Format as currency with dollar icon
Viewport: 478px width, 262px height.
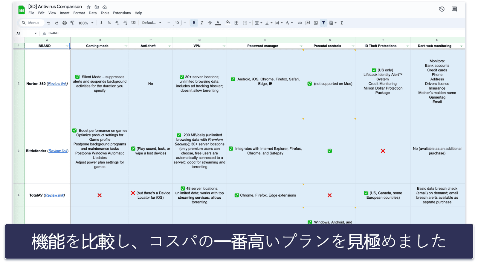pyautogui.click(x=101, y=23)
